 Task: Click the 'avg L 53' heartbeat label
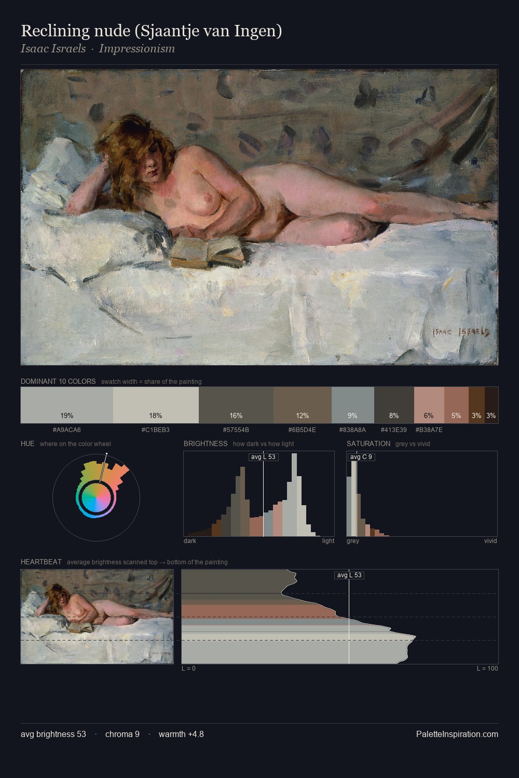coord(349,575)
